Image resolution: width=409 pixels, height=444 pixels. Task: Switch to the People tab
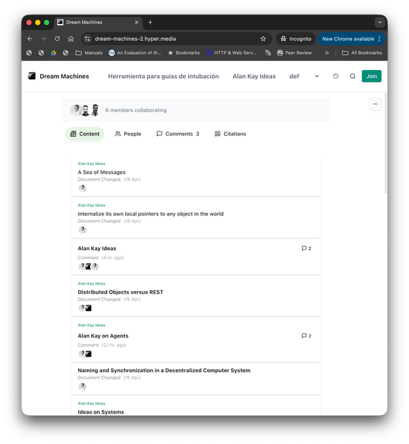tap(128, 134)
